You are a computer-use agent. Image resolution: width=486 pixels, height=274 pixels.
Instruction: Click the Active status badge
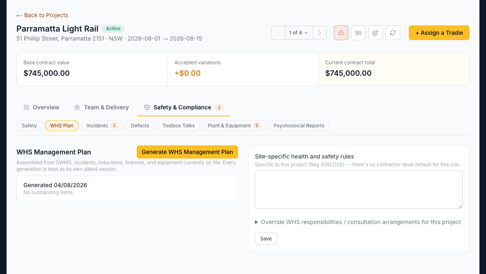tap(113, 28)
